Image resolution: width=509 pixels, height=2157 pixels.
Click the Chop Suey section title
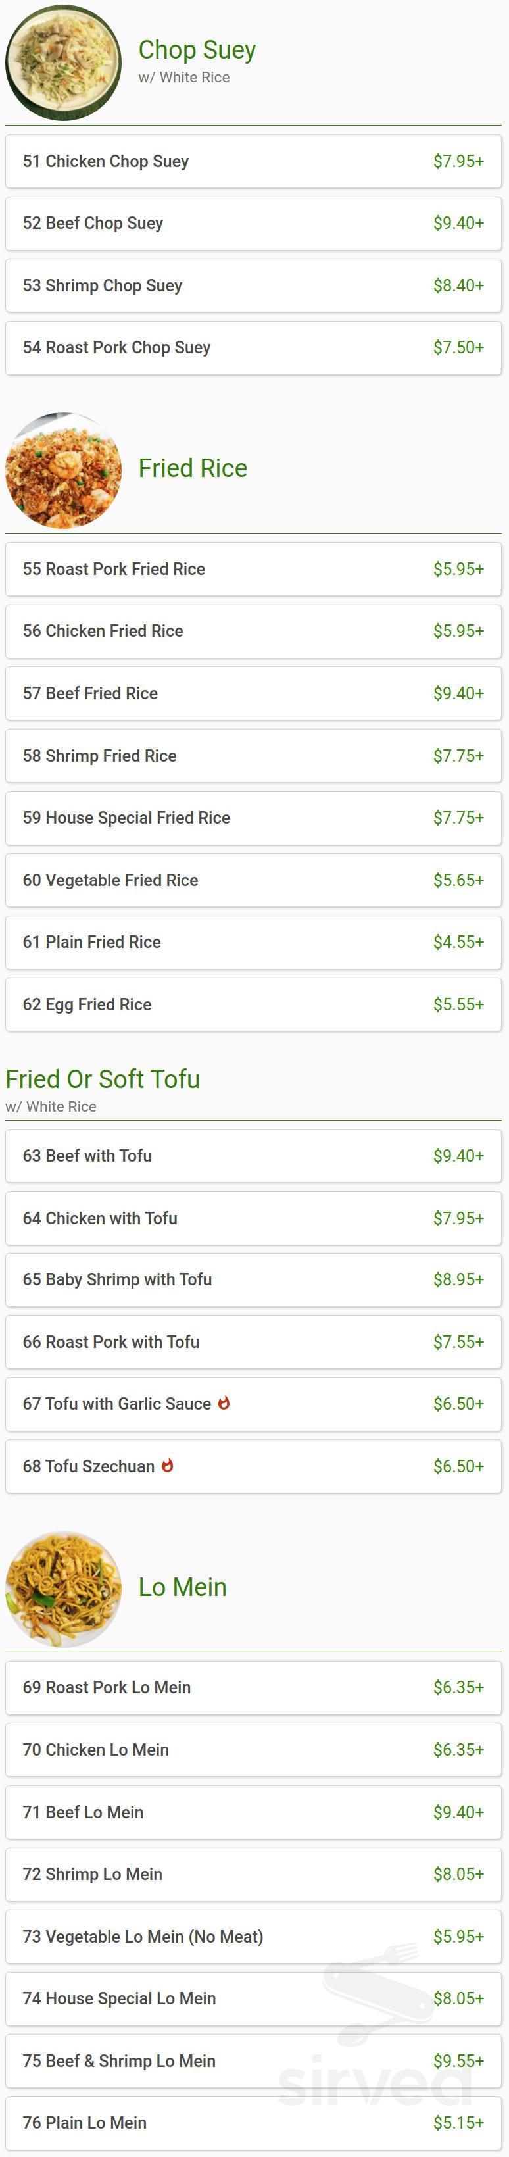pos(197,50)
